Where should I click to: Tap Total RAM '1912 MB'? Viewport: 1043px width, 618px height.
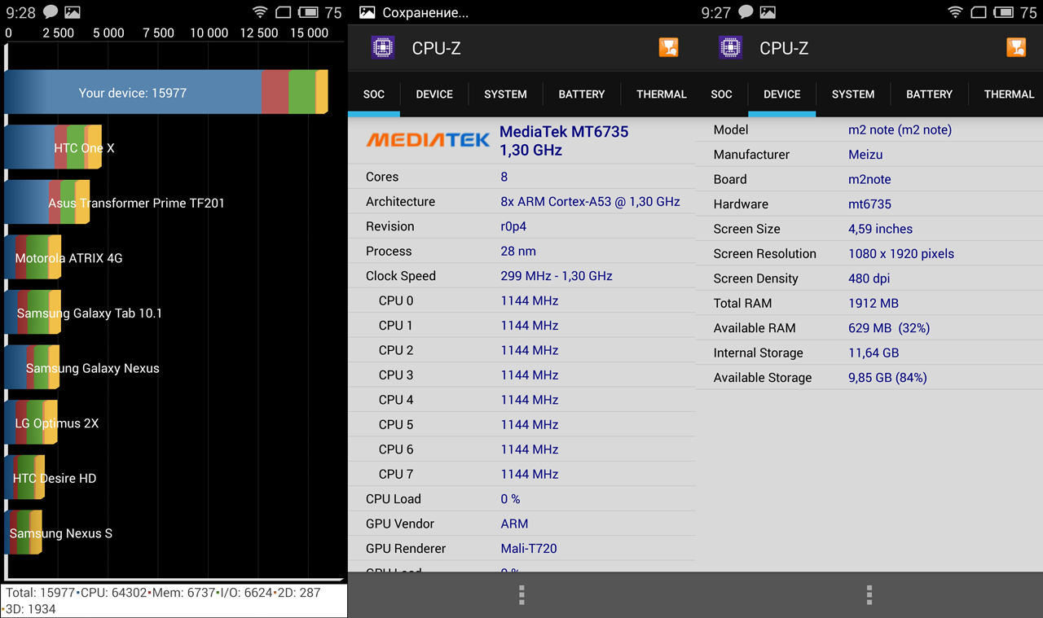tap(874, 303)
